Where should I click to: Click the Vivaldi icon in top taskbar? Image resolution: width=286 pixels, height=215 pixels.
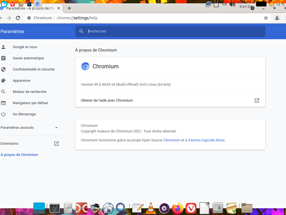pos(13,4)
